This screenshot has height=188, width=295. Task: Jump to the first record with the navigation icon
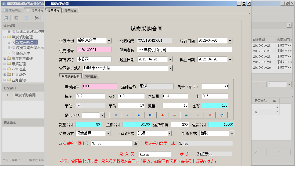coord(115,115)
